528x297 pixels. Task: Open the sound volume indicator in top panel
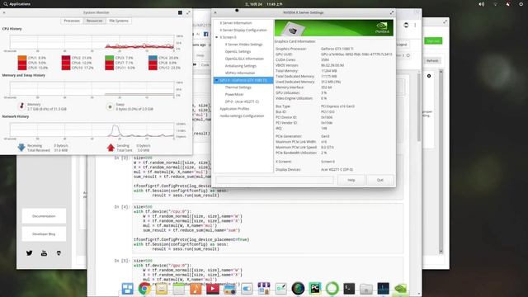click(482, 4)
